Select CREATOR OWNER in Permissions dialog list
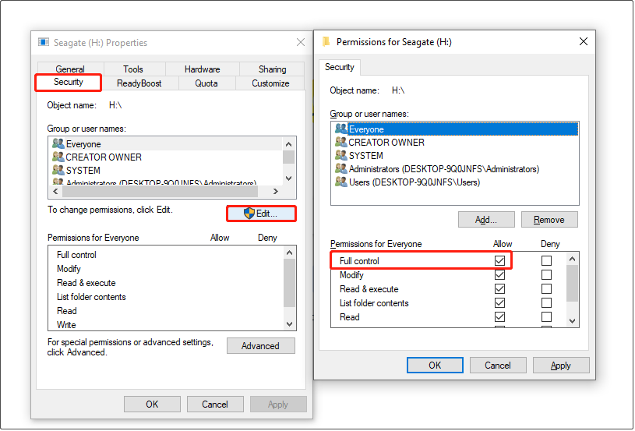This screenshot has width=635, height=431. tap(457, 143)
